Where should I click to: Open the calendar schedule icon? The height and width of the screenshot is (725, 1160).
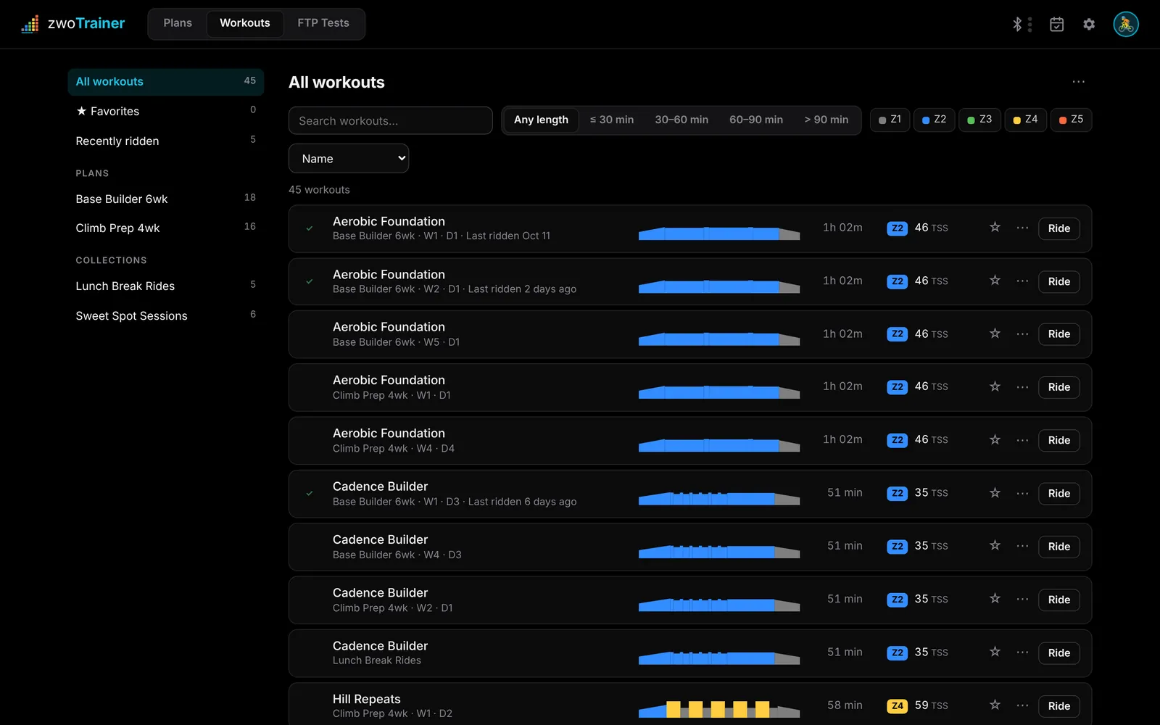(1056, 25)
